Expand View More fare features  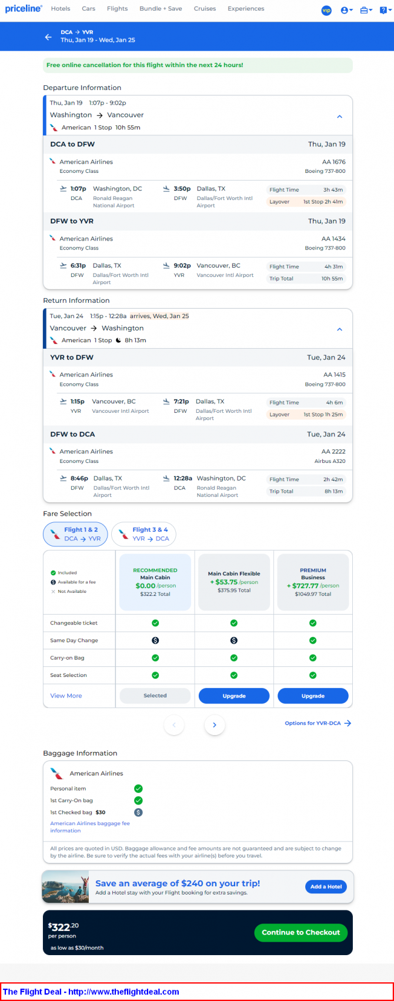point(66,696)
